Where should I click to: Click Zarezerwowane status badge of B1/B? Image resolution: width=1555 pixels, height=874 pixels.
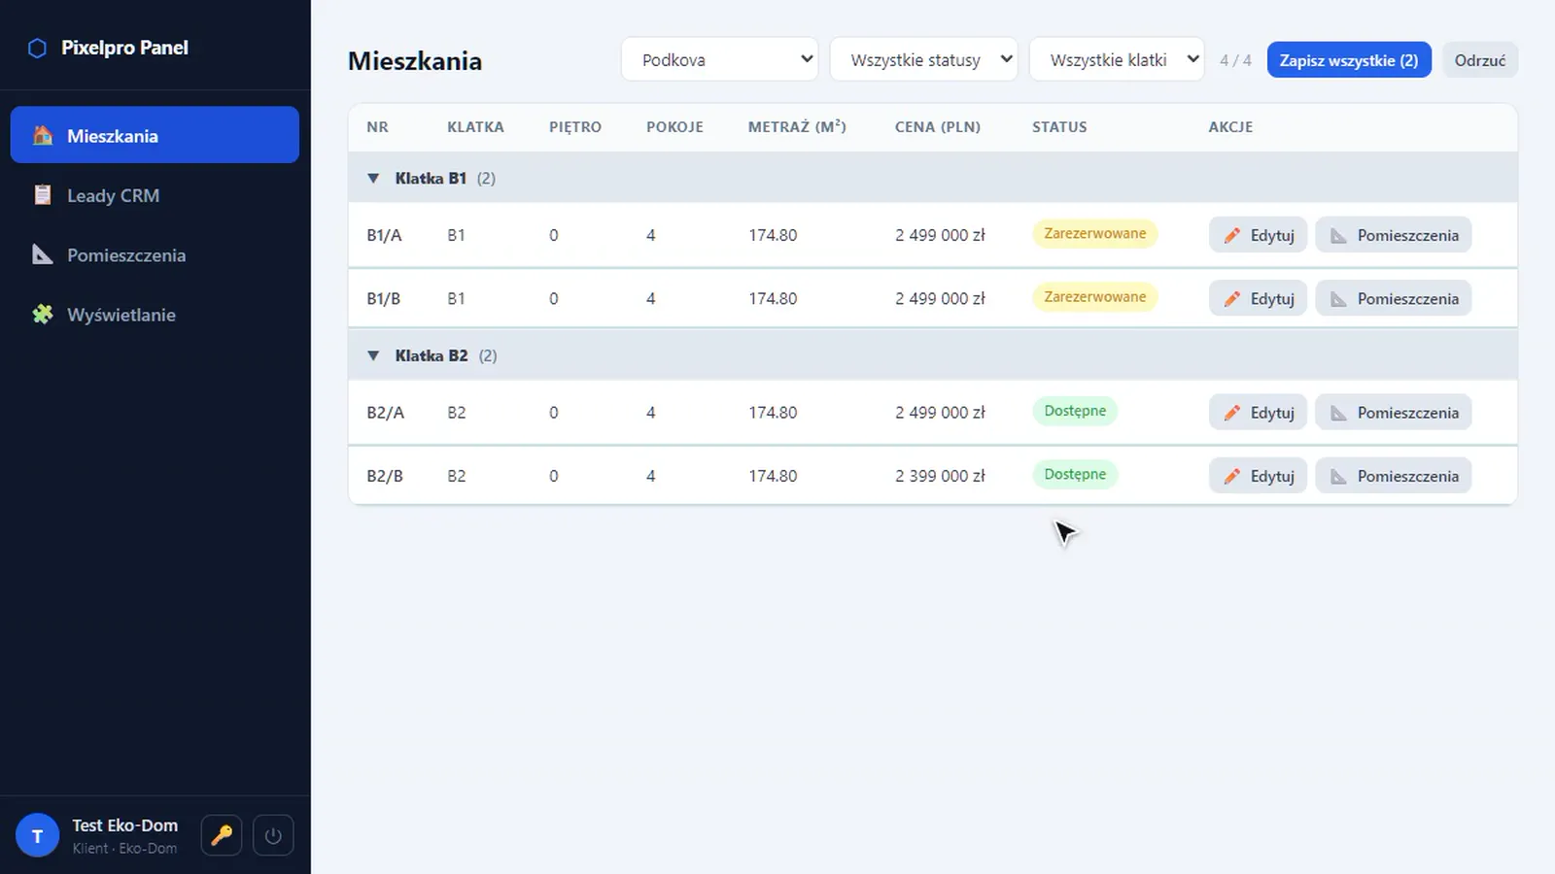pos(1094,297)
